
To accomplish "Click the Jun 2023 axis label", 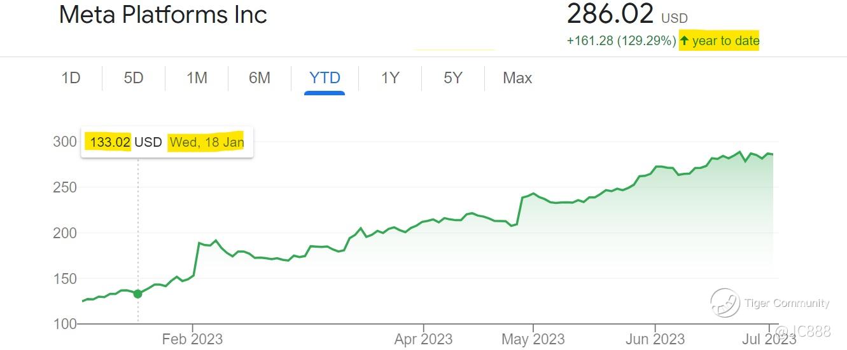I will pyautogui.click(x=655, y=339).
